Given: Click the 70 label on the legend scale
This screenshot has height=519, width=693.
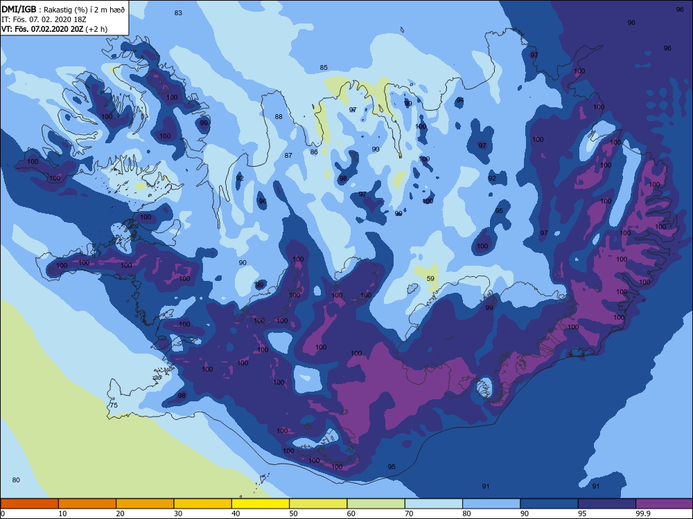Looking at the screenshot, I should tap(410, 513).
